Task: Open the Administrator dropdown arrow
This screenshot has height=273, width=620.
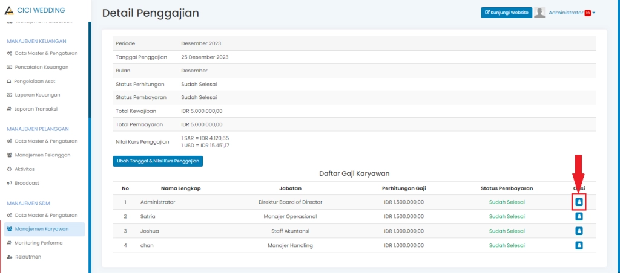Action: coord(594,13)
